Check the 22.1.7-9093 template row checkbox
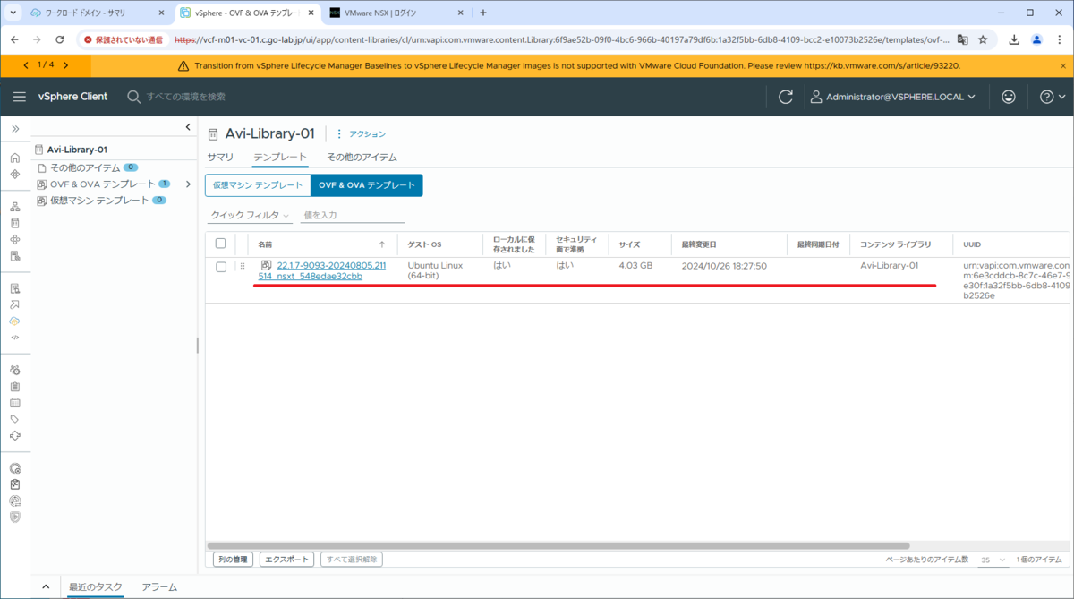 [x=221, y=267]
